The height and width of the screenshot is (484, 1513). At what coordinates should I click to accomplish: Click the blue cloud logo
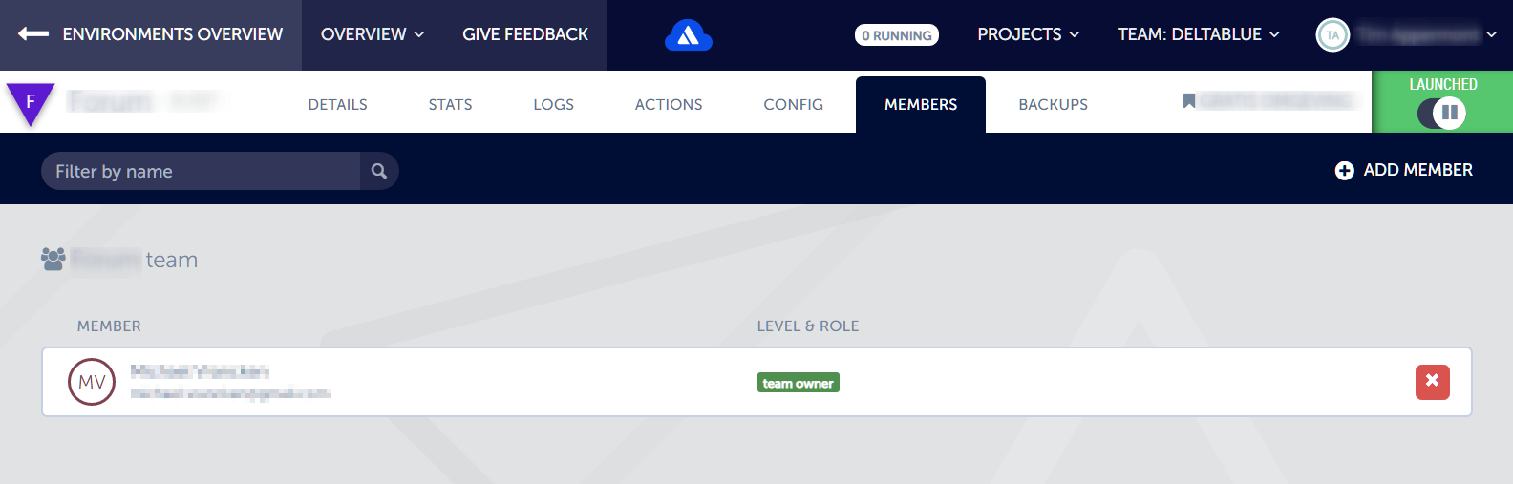pyautogui.click(x=688, y=36)
